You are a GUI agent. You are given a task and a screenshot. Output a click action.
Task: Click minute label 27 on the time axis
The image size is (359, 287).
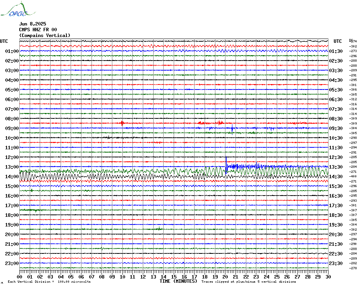coord(297,277)
